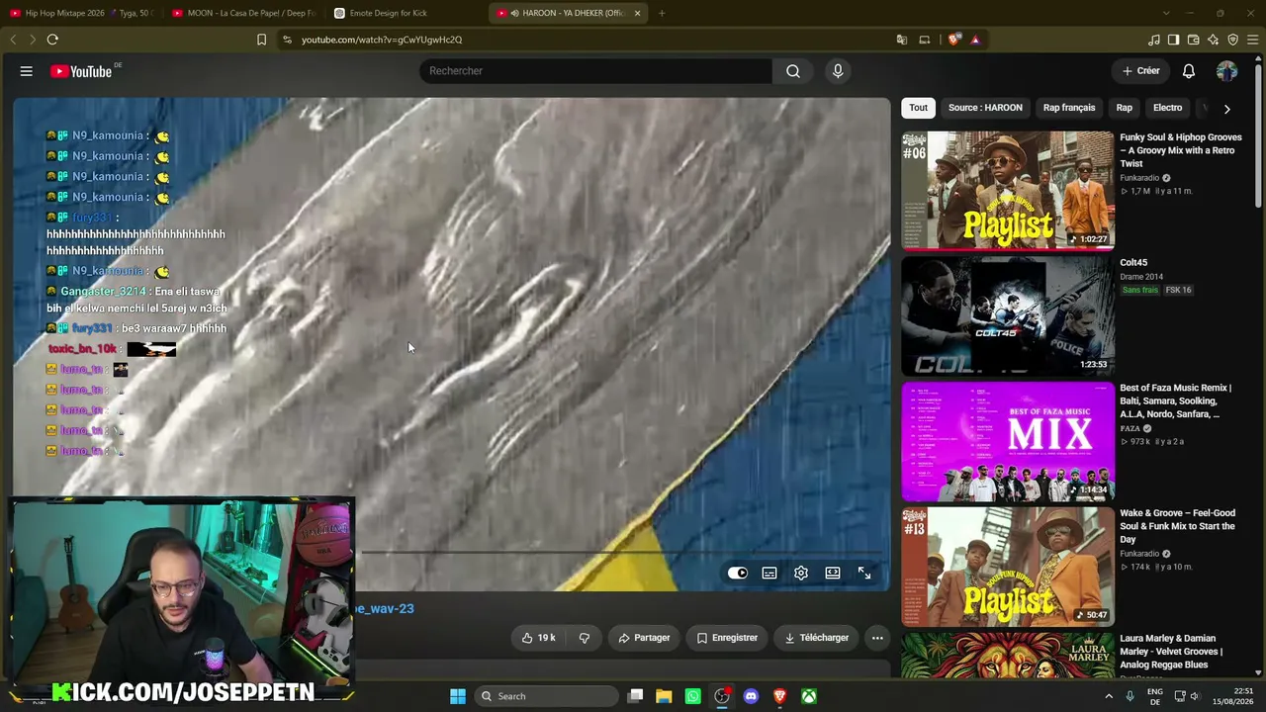Open the Best of Faza Music Mix thumbnail
The height and width of the screenshot is (712, 1266).
1008,441
